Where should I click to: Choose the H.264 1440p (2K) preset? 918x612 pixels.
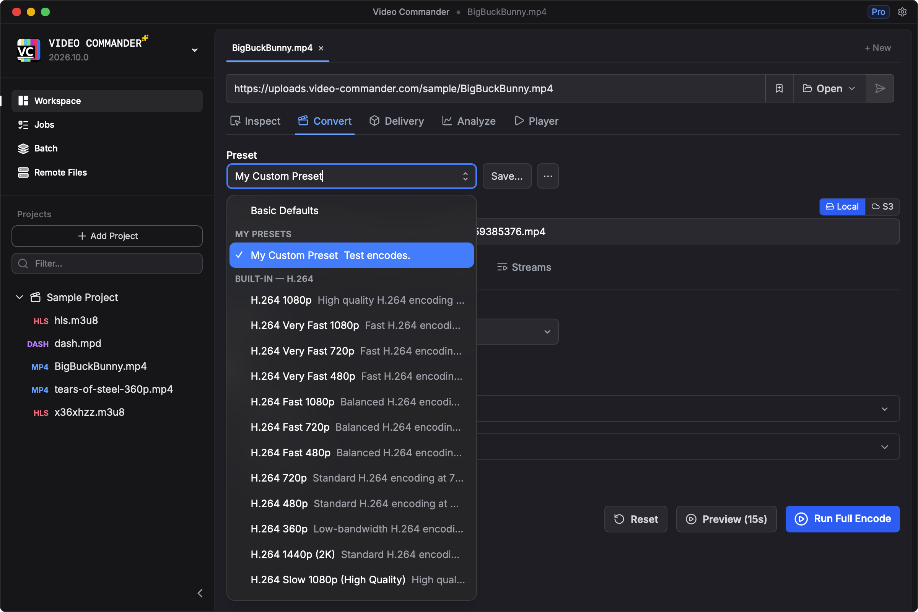coord(351,555)
